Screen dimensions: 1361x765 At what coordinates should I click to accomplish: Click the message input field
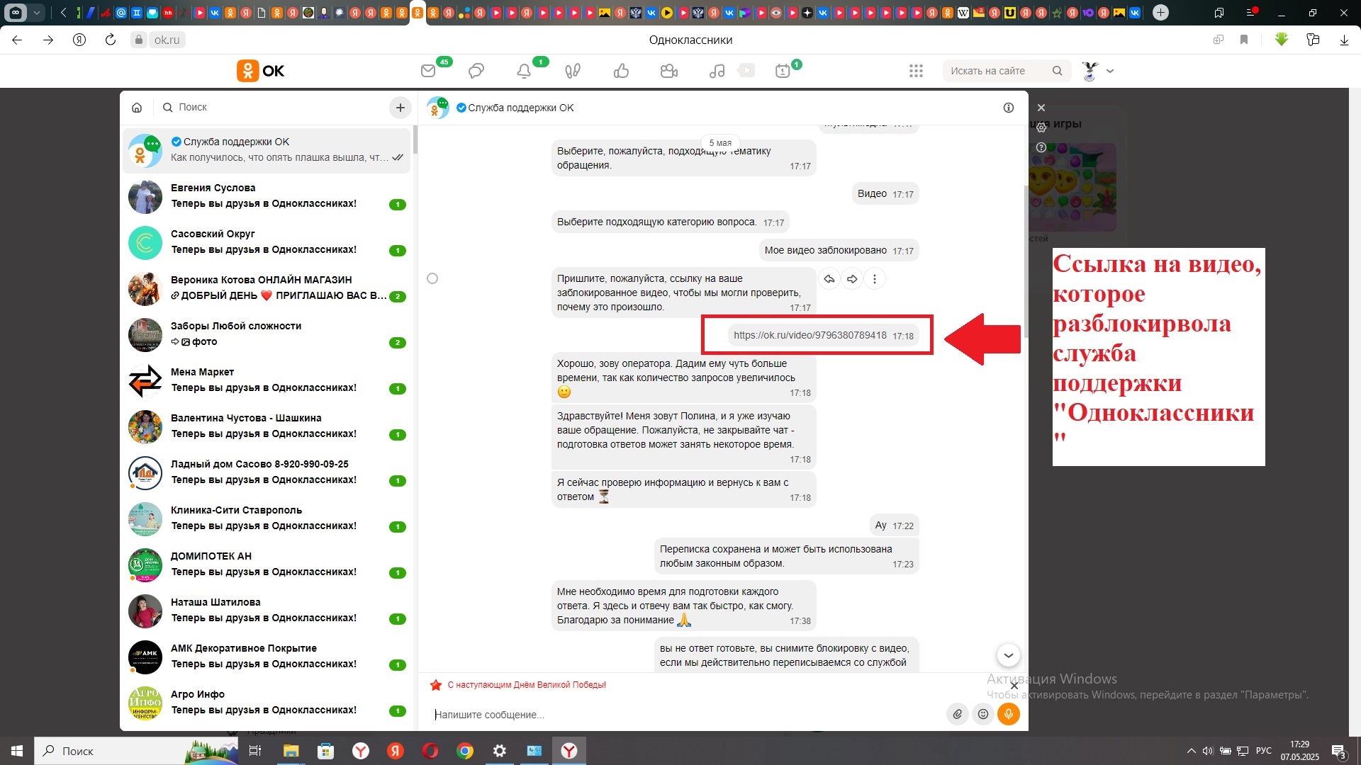click(x=684, y=715)
